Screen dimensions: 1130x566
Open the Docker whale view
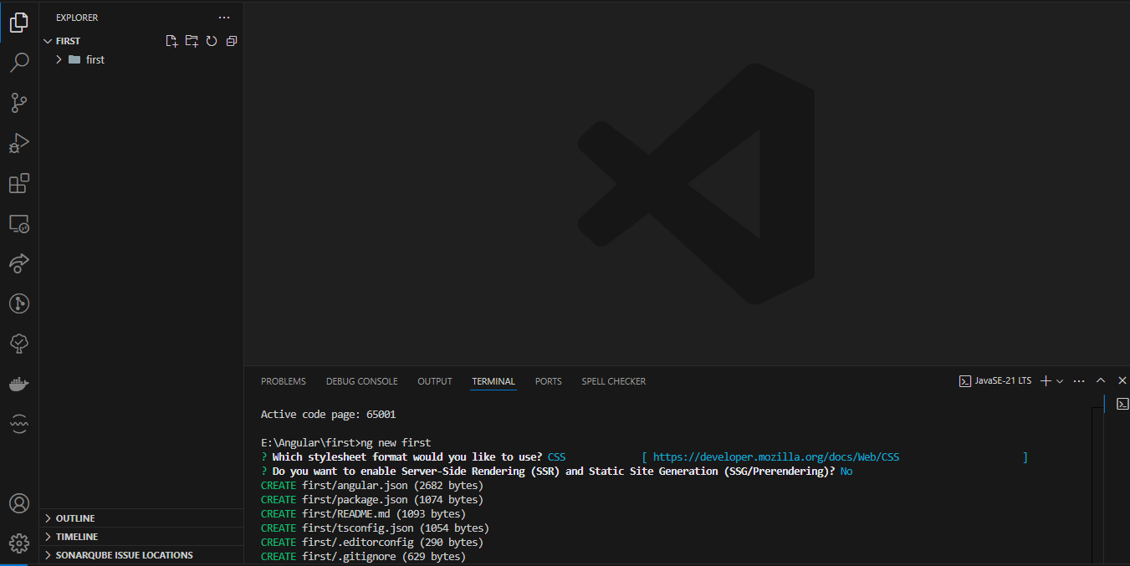coord(19,384)
